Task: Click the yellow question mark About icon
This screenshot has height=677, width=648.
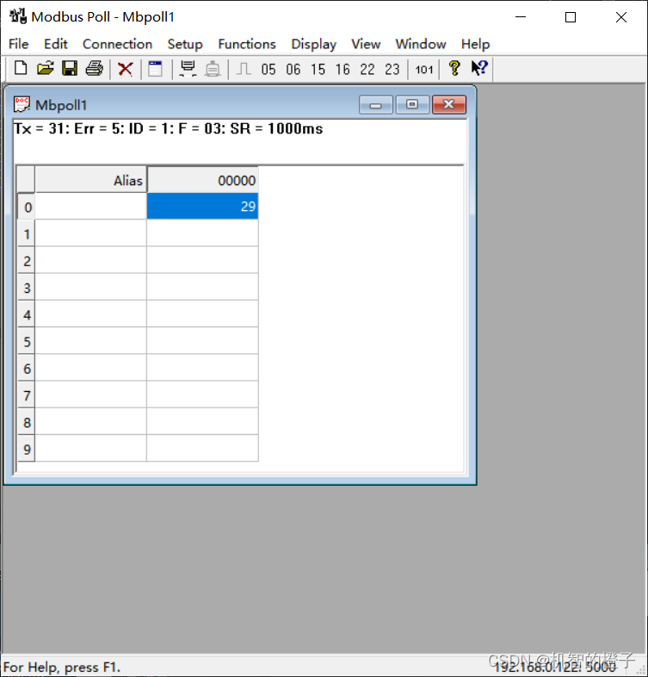Action: point(454,68)
